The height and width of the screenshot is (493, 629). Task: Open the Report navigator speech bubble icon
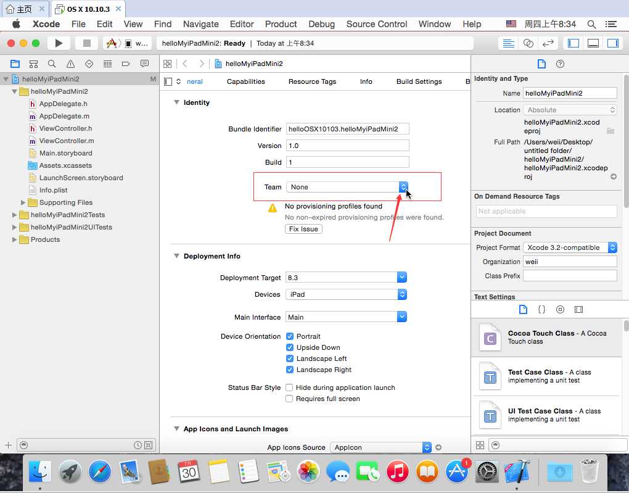click(144, 64)
